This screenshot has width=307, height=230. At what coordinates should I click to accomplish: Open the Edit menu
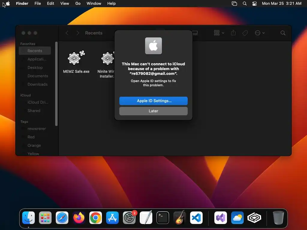pos(50,3)
